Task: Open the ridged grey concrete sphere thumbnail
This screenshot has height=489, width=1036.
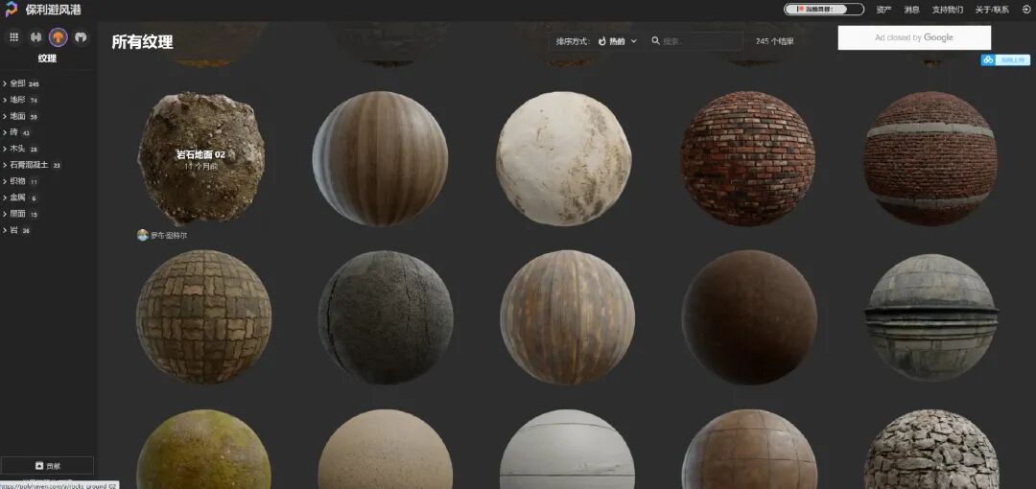Action: coord(931,317)
